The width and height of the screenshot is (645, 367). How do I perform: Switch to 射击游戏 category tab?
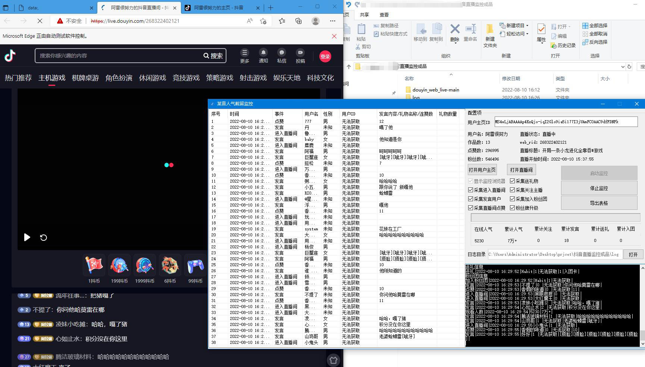tap(253, 78)
